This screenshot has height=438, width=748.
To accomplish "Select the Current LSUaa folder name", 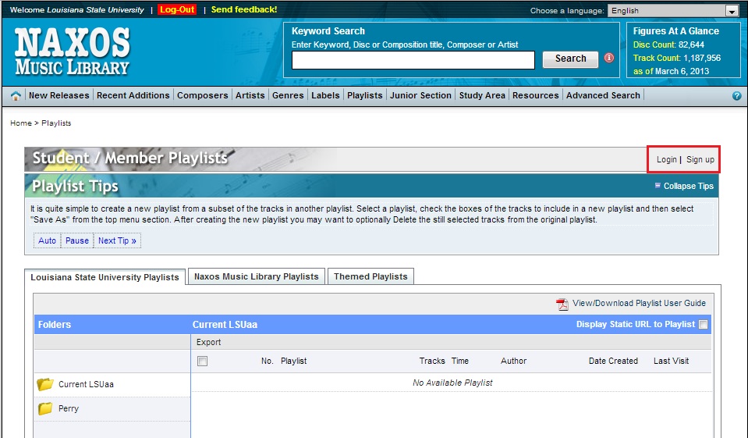I will (86, 384).
